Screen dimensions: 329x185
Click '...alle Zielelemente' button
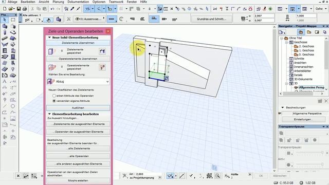pos(78,149)
